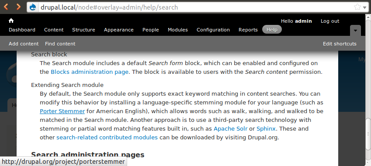Open the Reports admin menu

pos(248,30)
